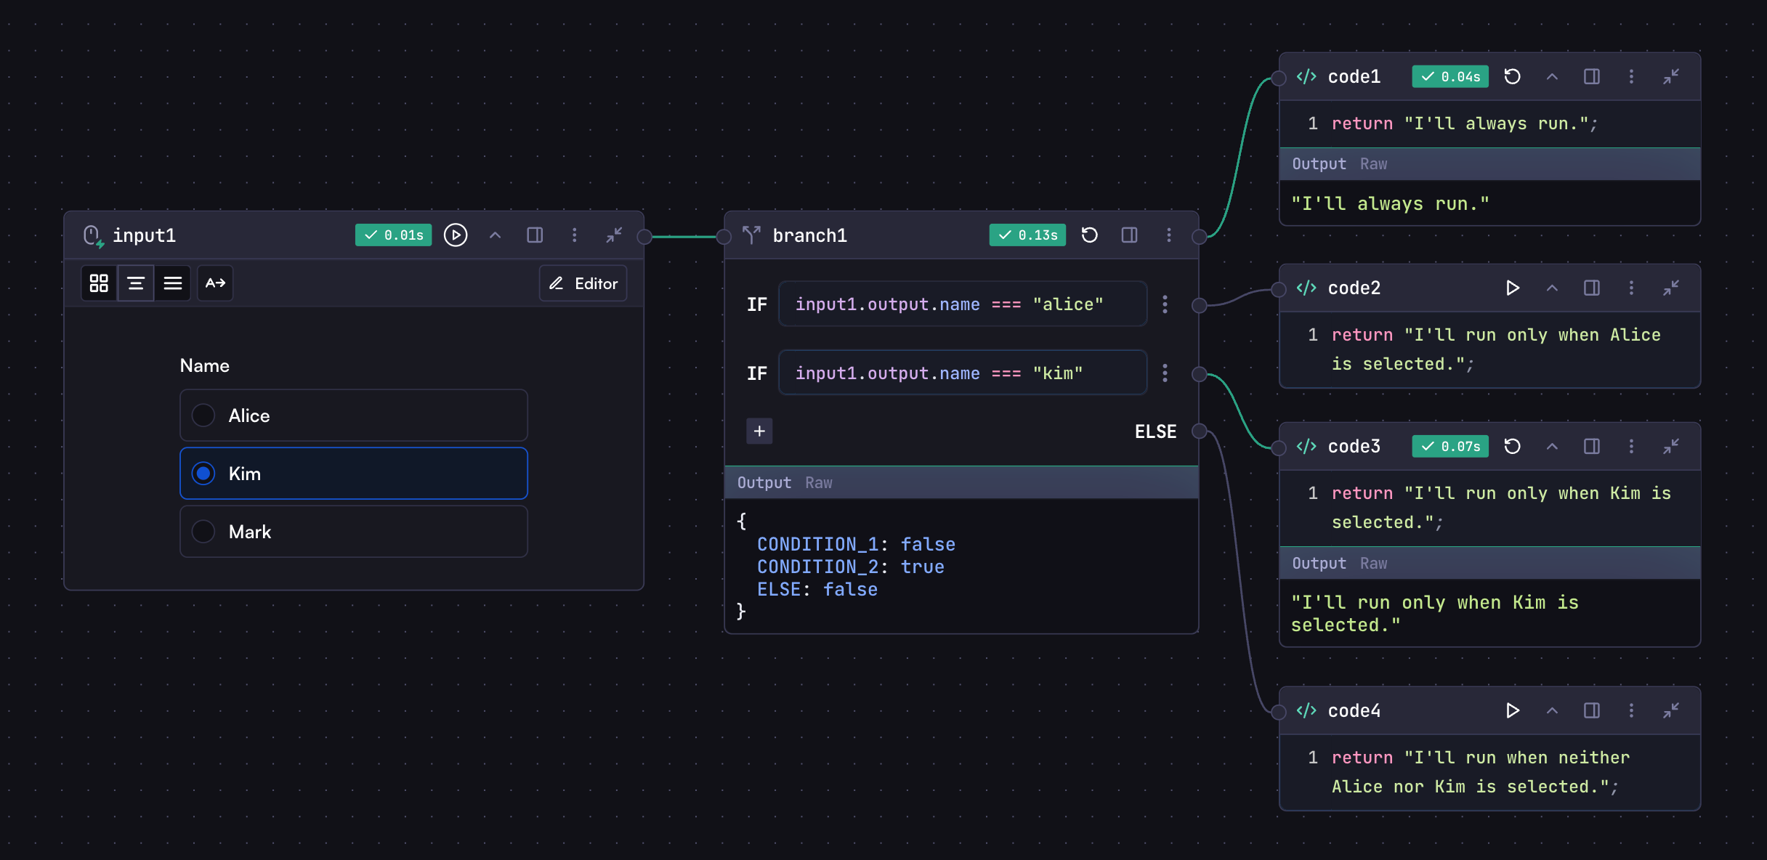Viewport: 1767px width, 860px height.
Task: Run code4 using its play icon
Action: [x=1513, y=711]
